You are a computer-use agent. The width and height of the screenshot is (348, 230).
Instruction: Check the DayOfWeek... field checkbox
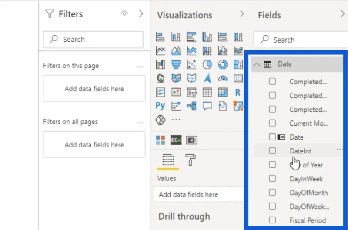(272, 206)
